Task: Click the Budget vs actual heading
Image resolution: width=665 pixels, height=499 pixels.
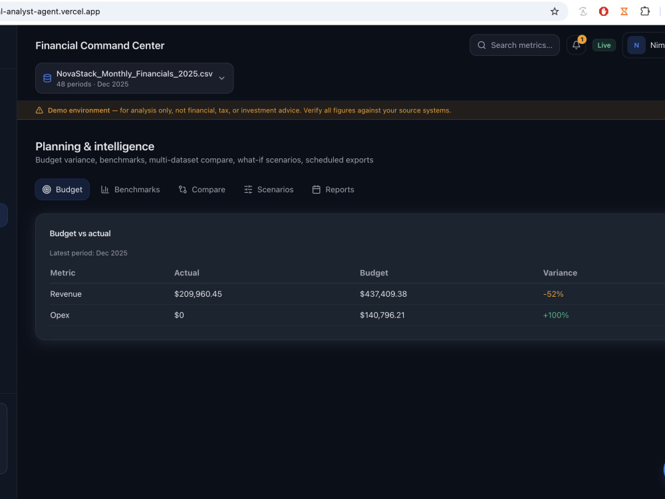Action: (80, 234)
